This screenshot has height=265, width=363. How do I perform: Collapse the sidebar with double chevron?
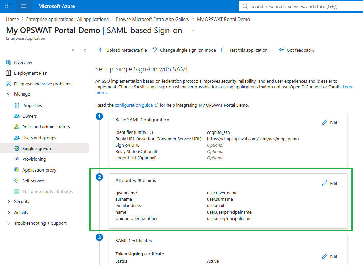coord(85,50)
